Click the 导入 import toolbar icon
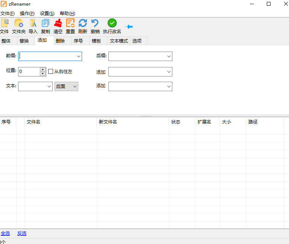Screen dimensions: 289x244 pos(33,23)
